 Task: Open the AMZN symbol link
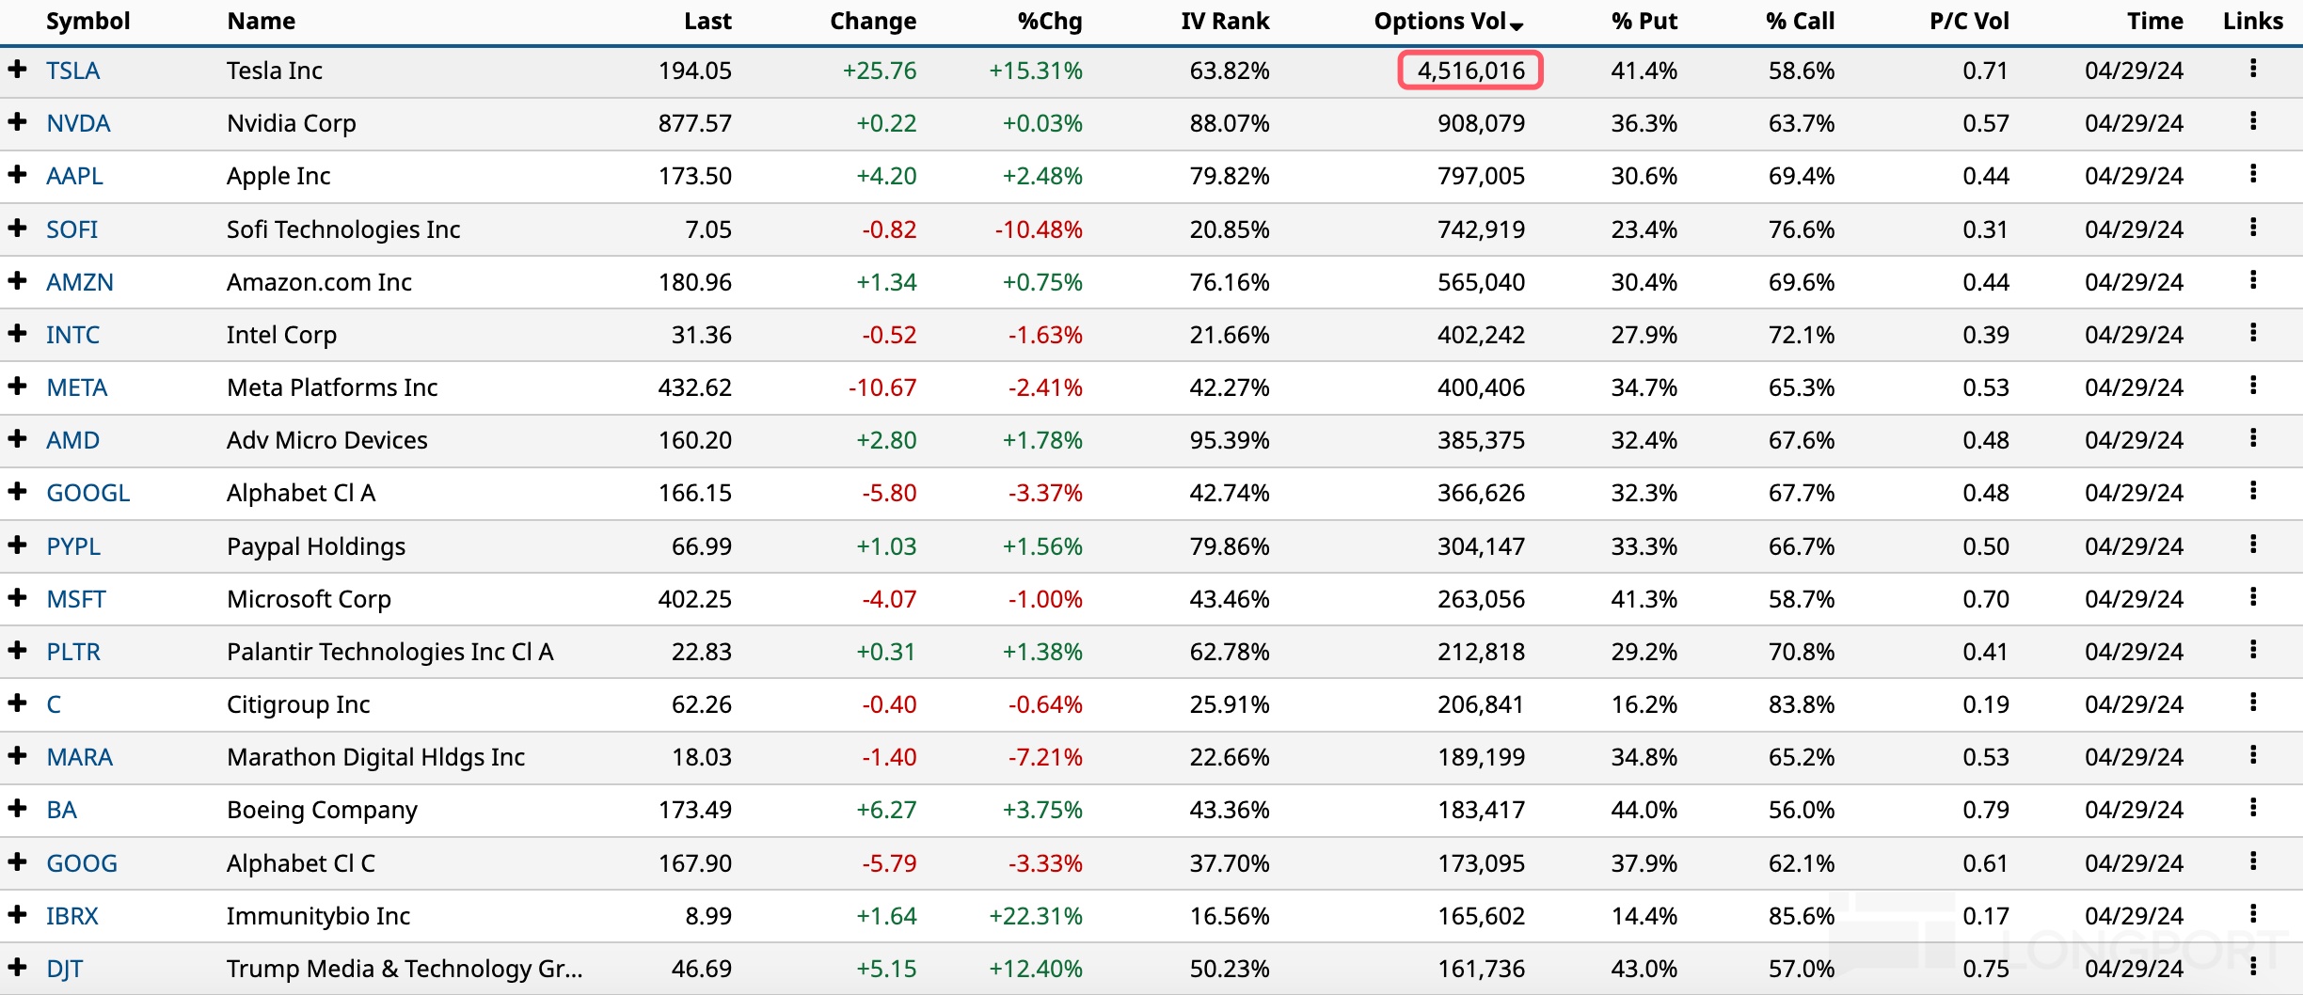tap(80, 282)
